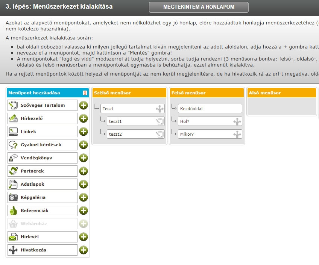The width and height of the screenshot is (319, 265).
Task: Click the move arrows icon on Teszt
Action: [x=160, y=109]
